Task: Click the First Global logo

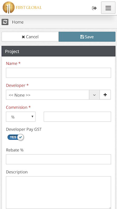Action: [x=22, y=8]
